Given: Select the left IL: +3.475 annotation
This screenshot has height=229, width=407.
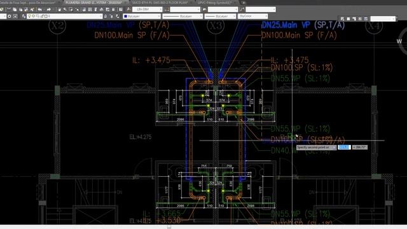Looking at the screenshot, I should (151, 60).
